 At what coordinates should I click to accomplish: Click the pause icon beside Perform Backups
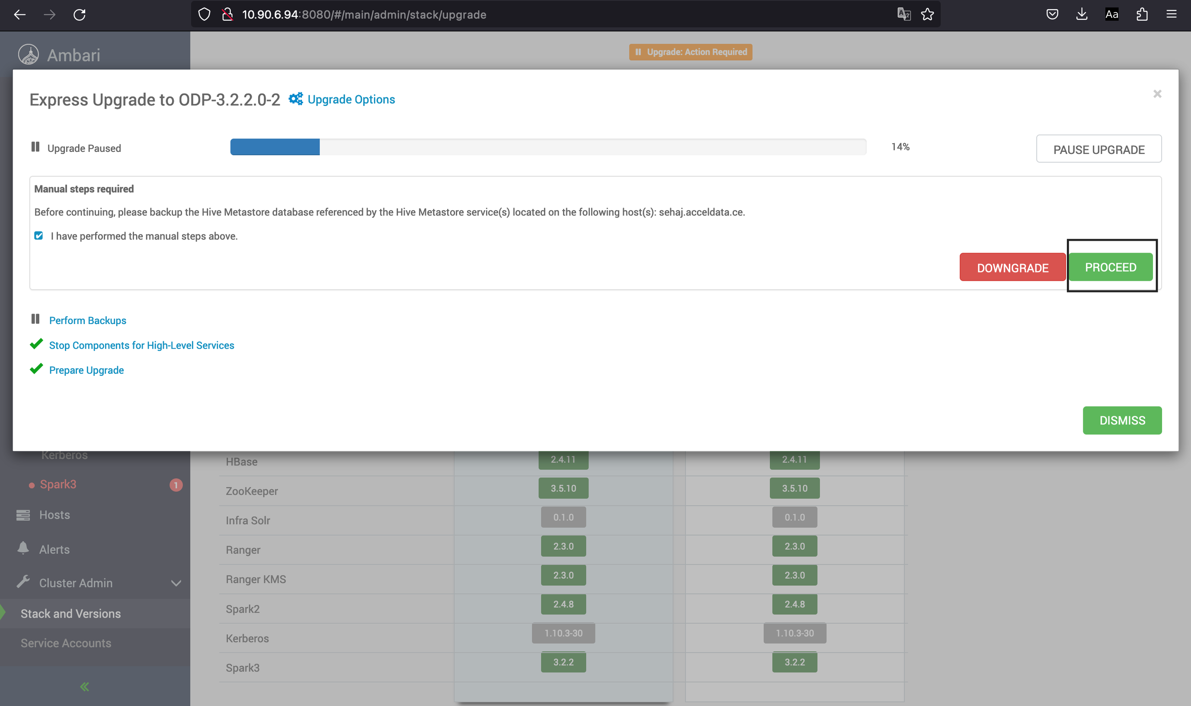tap(35, 319)
